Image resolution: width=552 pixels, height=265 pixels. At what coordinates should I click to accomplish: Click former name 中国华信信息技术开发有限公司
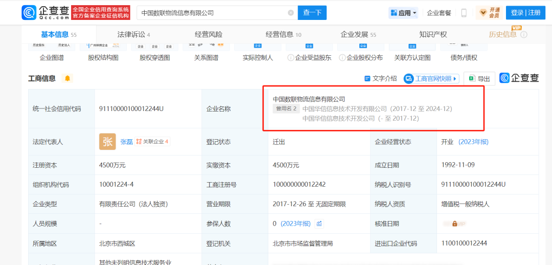pos(344,108)
